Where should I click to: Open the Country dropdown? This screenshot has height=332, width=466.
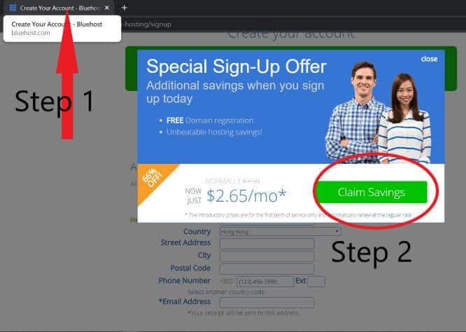tap(280, 231)
